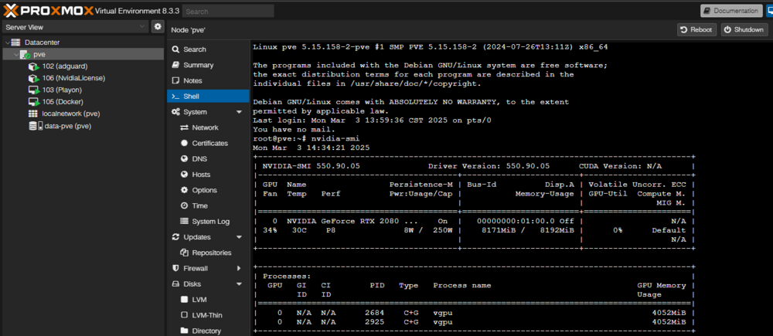Click the 102 (adguard) container icon
Screen dimensions: 773x336
coord(33,66)
